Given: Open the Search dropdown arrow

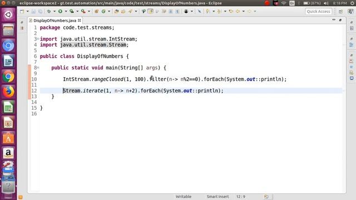Looking at the screenshot, I should 136,11.
